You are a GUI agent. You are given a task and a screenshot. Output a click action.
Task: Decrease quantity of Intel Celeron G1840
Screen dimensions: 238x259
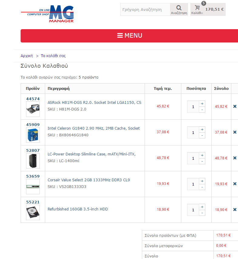pyautogui.click(x=202, y=135)
